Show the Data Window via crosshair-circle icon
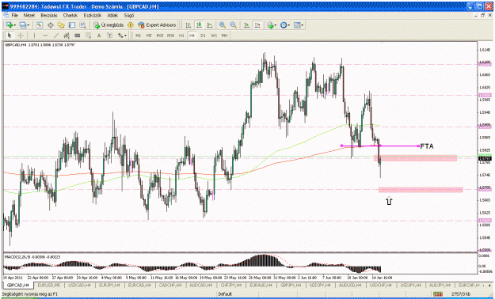 (x=50, y=25)
